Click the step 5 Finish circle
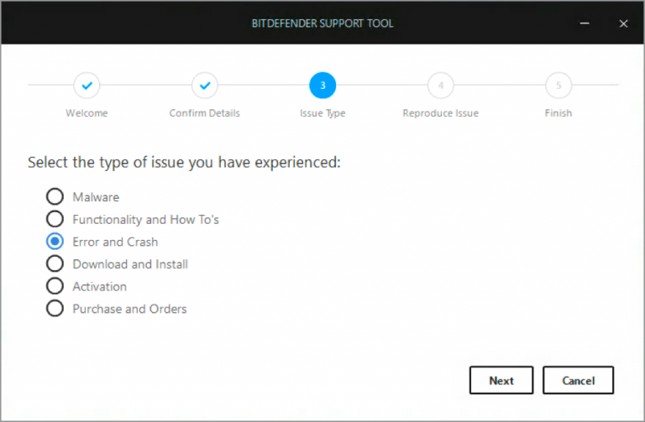The width and height of the screenshot is (645, 422). click(x=558, y=86)
